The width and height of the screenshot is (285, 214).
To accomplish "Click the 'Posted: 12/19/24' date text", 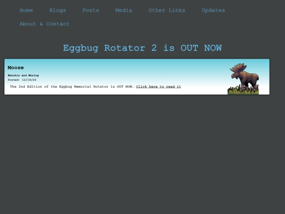I will [x=22, y=80].
